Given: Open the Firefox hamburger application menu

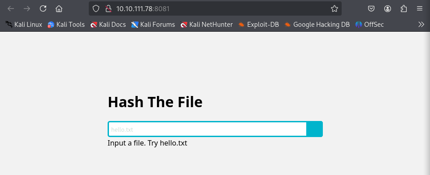Looking at the screenshot, I should pos(420,9).
